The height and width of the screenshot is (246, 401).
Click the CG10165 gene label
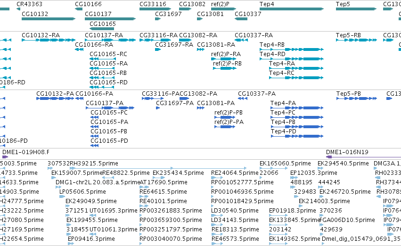pyautogui.click(x=103, y=24)
